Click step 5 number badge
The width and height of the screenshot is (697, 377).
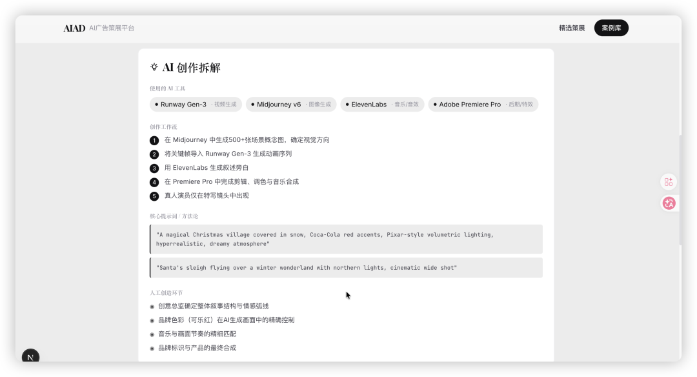pyautogui.click(x=154, y=196)
